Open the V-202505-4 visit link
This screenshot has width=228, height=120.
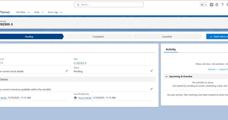[80, 63]
